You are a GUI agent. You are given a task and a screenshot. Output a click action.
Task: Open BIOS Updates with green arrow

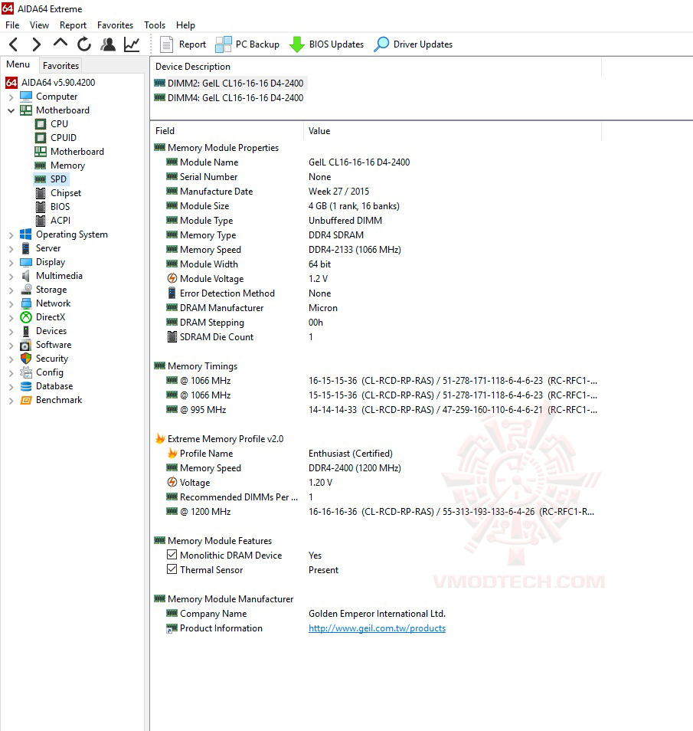point(326,44)
